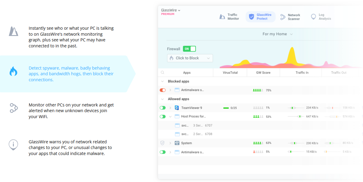Turn off the Firewall ON switch

(189, 49)
